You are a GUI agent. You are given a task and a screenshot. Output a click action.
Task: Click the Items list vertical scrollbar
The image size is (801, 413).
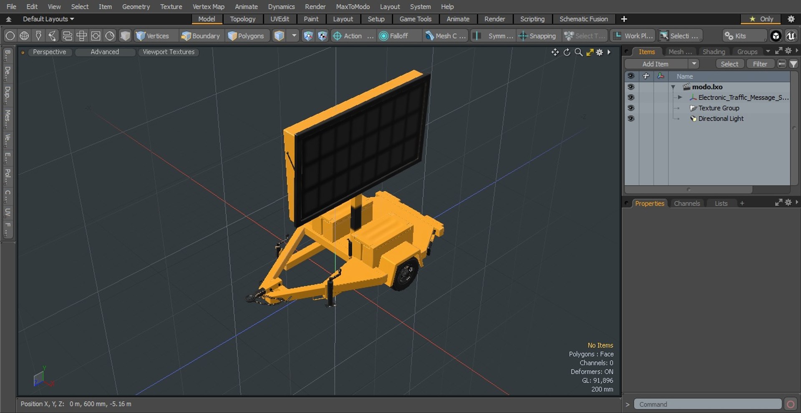click(x=794, y=128)
